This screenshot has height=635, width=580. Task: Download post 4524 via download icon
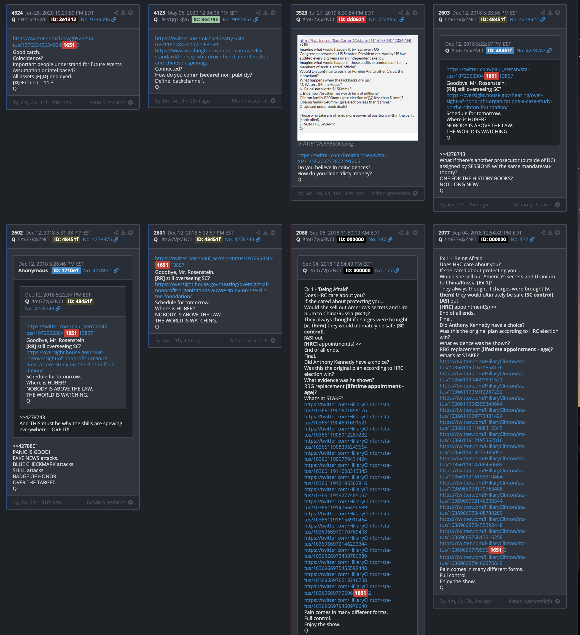123,13
